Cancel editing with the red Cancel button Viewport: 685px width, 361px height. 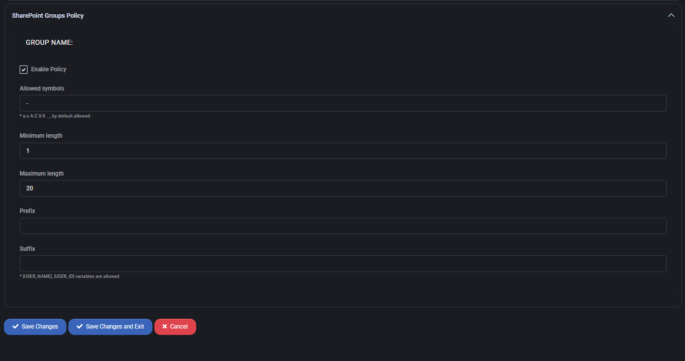point(175,327)
